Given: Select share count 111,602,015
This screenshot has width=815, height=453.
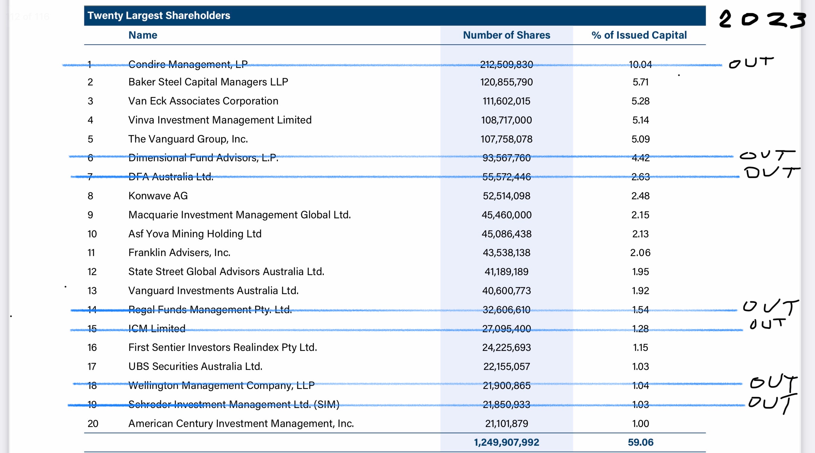Looking at the screenshot, I should tap(506, 101).
